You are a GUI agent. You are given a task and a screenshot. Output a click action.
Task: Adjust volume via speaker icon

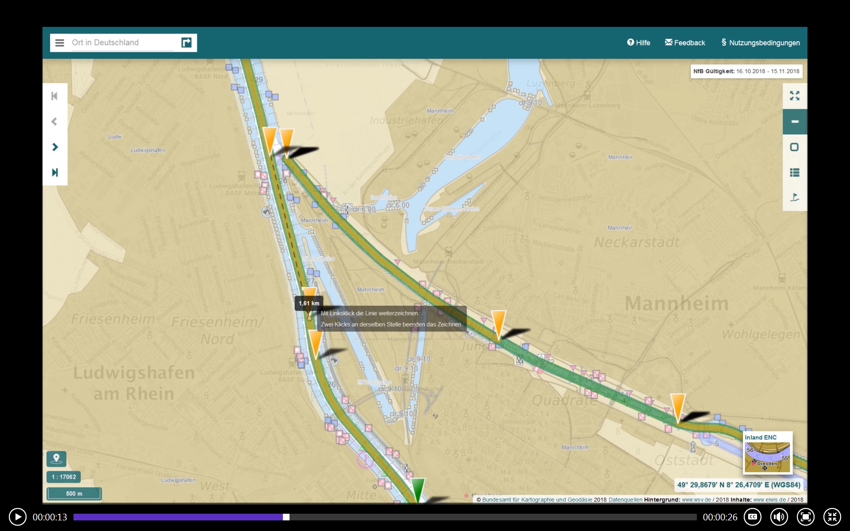point(779,517)
